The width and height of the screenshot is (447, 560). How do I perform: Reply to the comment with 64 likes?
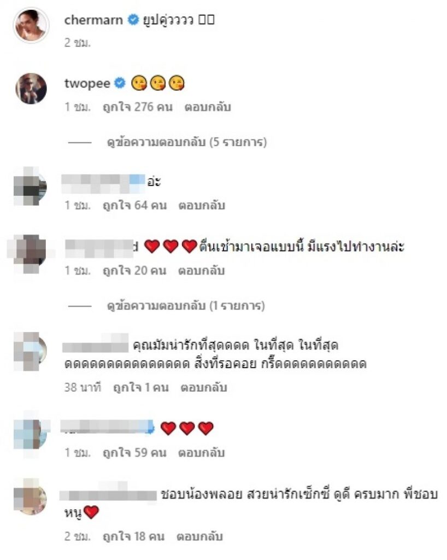202,206
